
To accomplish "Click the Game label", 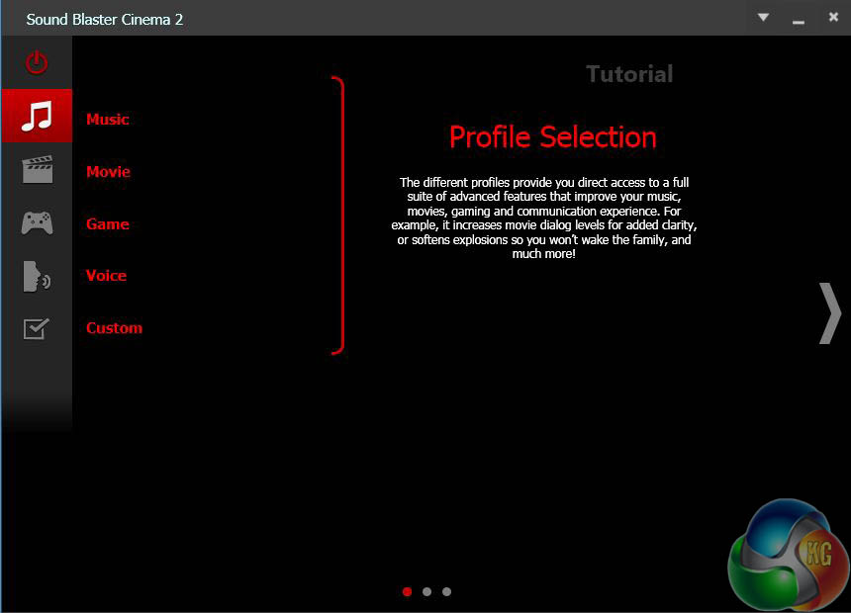I will click(108, 224).
